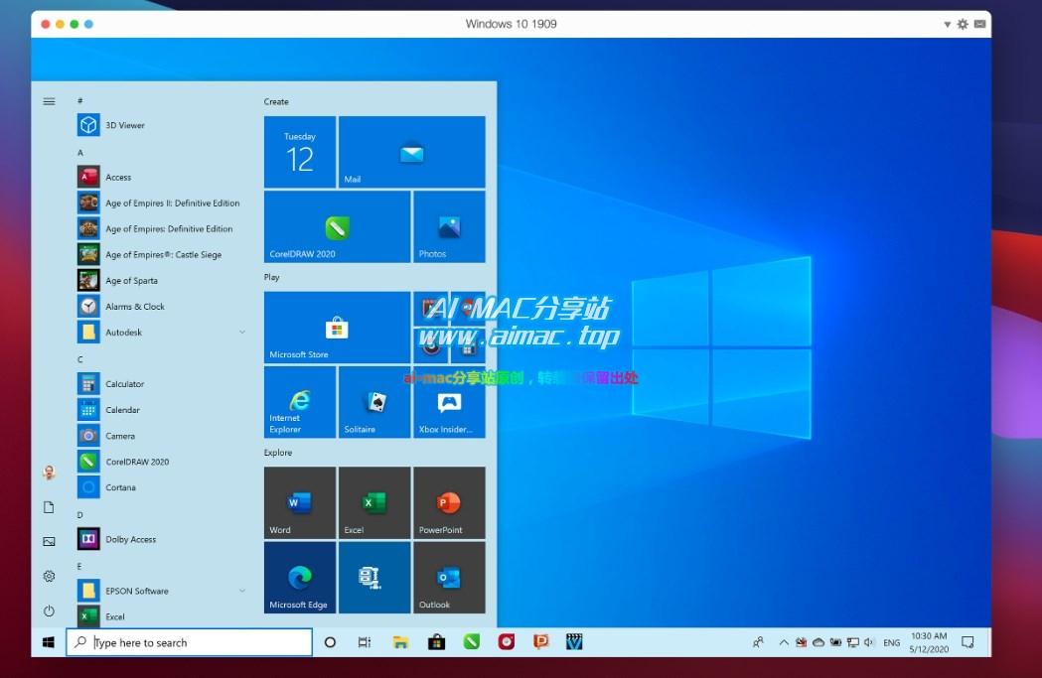Open Dolby Access app

(x=160, y=539)
